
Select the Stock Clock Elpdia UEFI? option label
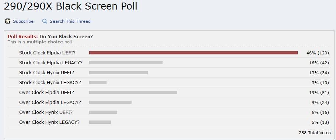pos(47,53)
